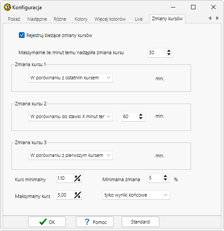
Task: Uncheck Rejestruj bieżące zmiany kursów
Action: (x=22, y=35)
